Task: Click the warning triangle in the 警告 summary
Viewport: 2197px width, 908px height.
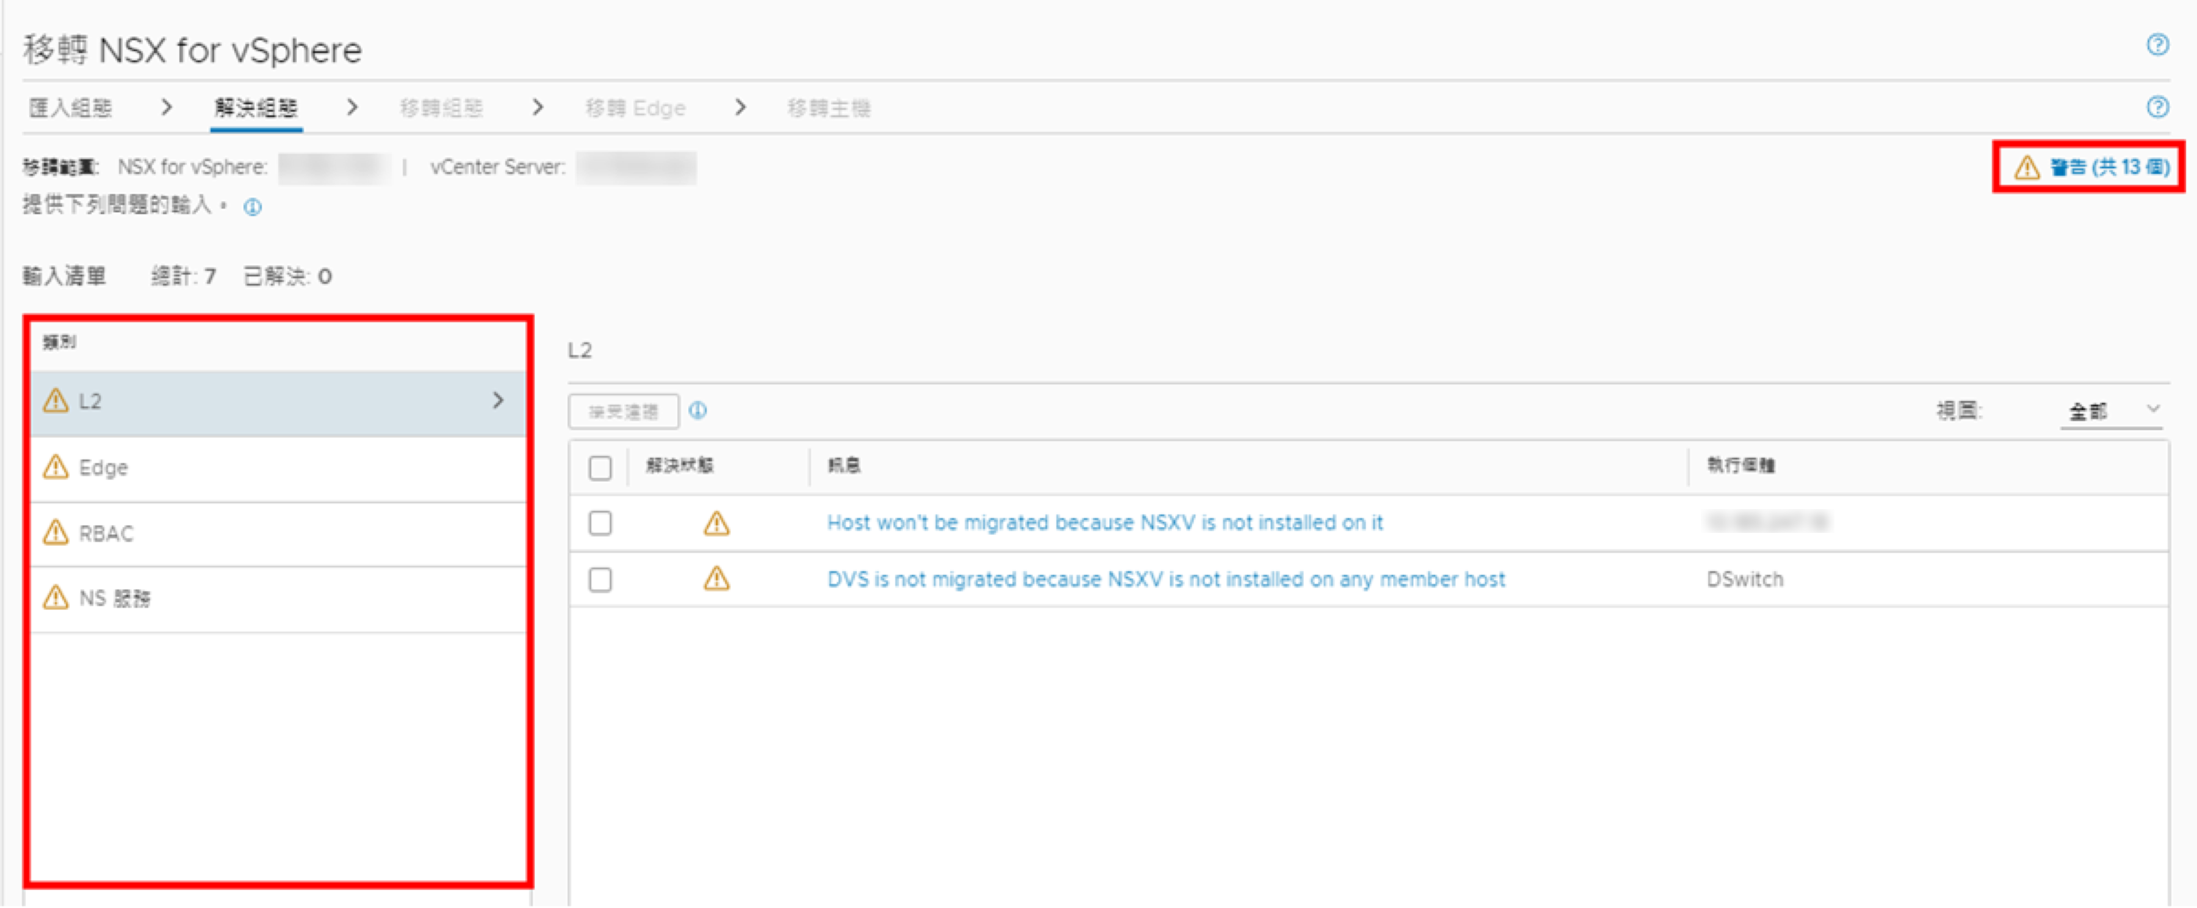Action: (2026, 167)
